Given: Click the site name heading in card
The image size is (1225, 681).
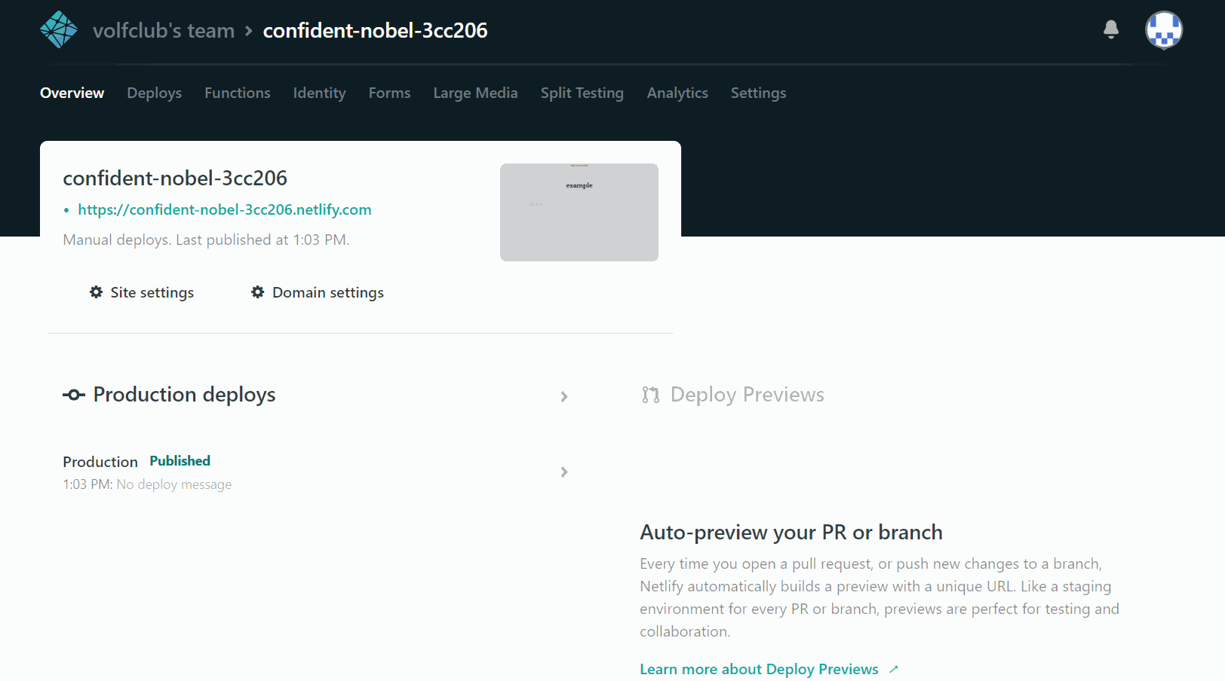Looking at the screenshot, I should [175, 178].
